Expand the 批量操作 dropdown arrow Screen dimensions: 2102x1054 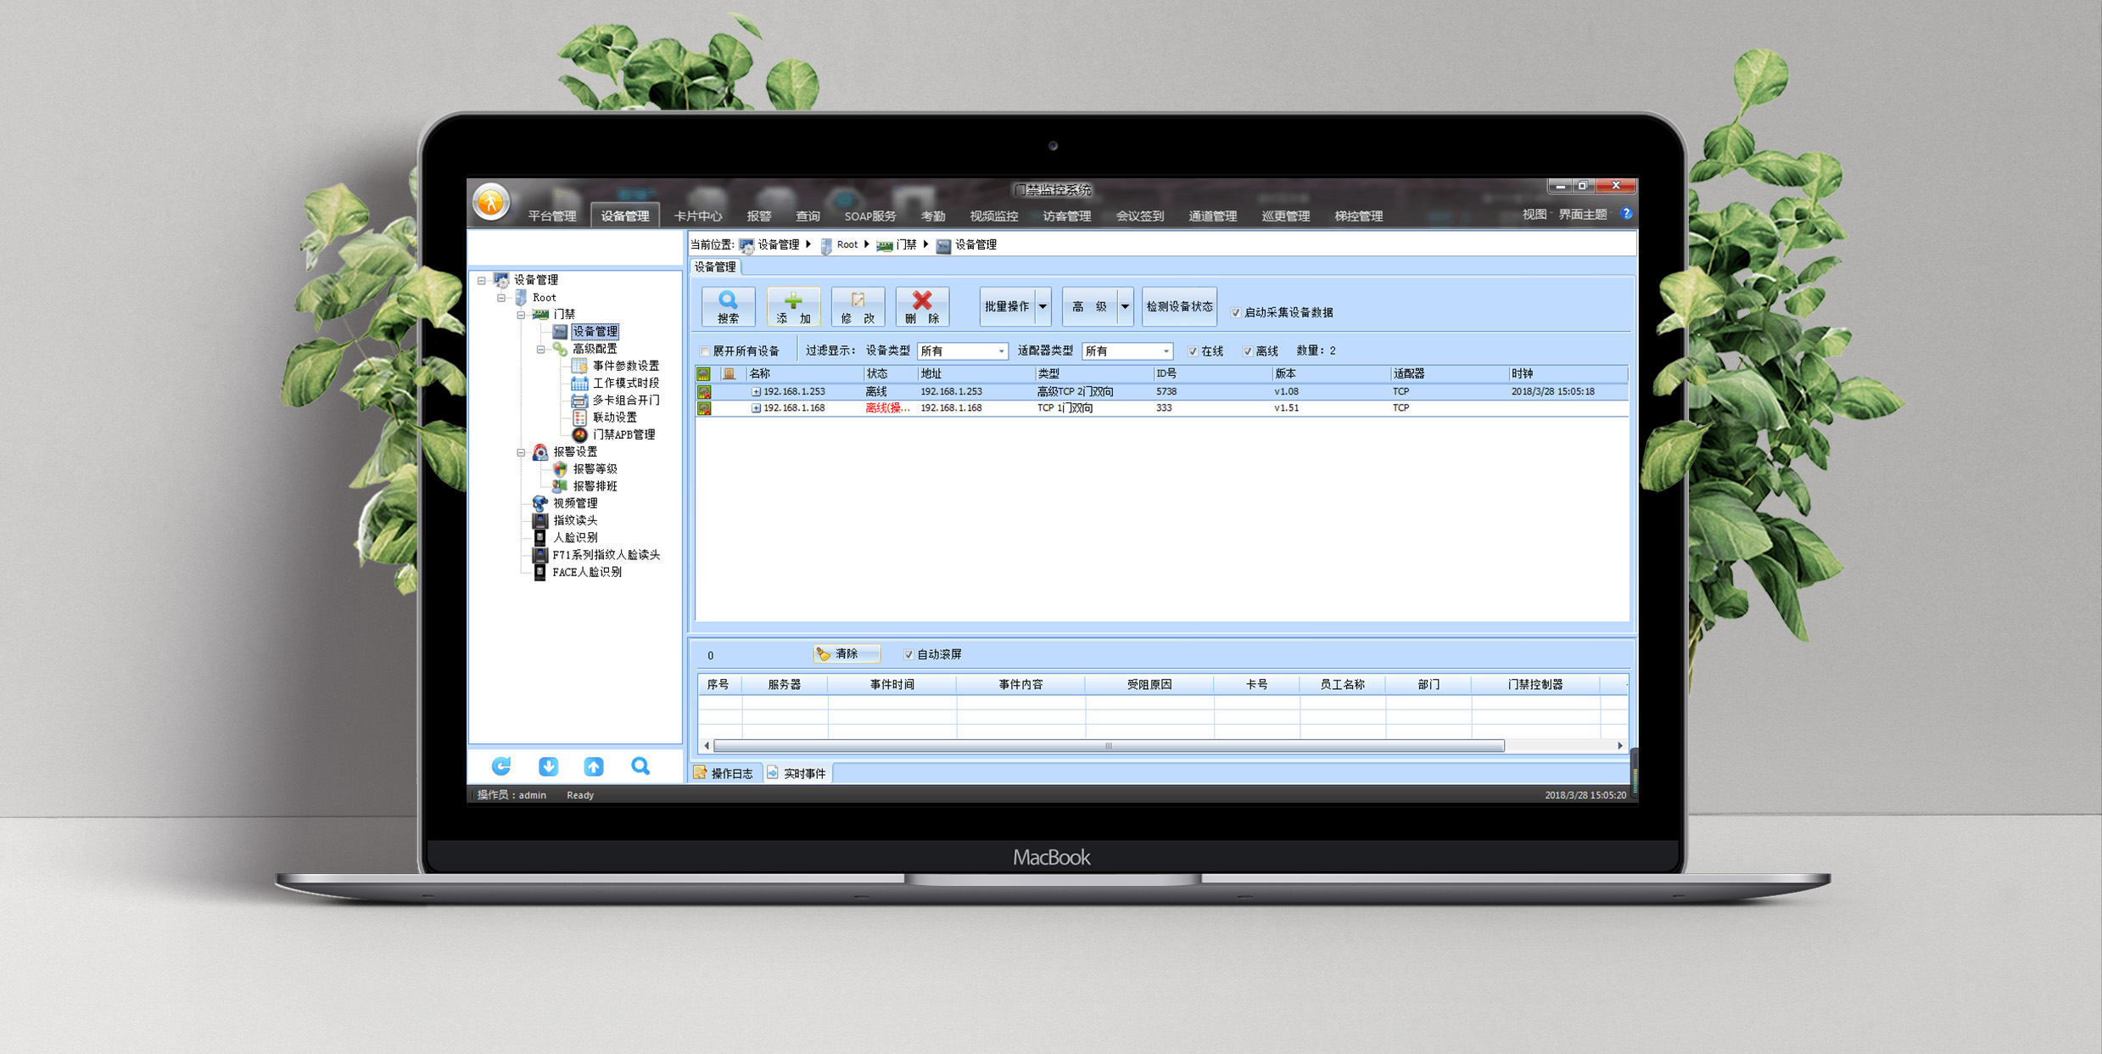point(1043,307)
